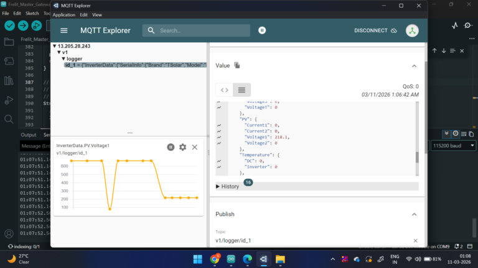Open MQTT Explorer Edit menu
This screenshot has width=478, height=268.
coord(83,15)
